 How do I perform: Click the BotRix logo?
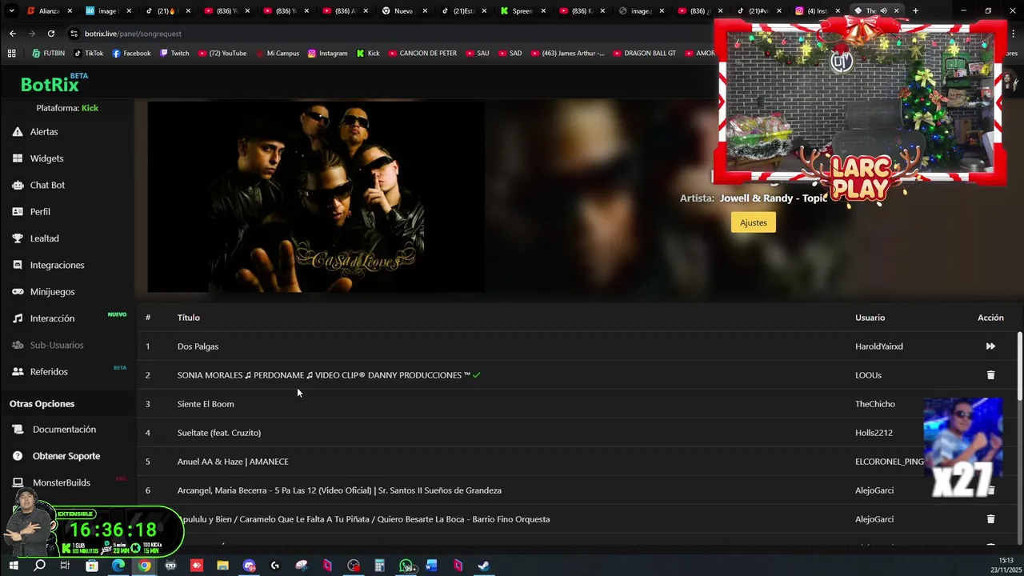(x=50, y=84)
